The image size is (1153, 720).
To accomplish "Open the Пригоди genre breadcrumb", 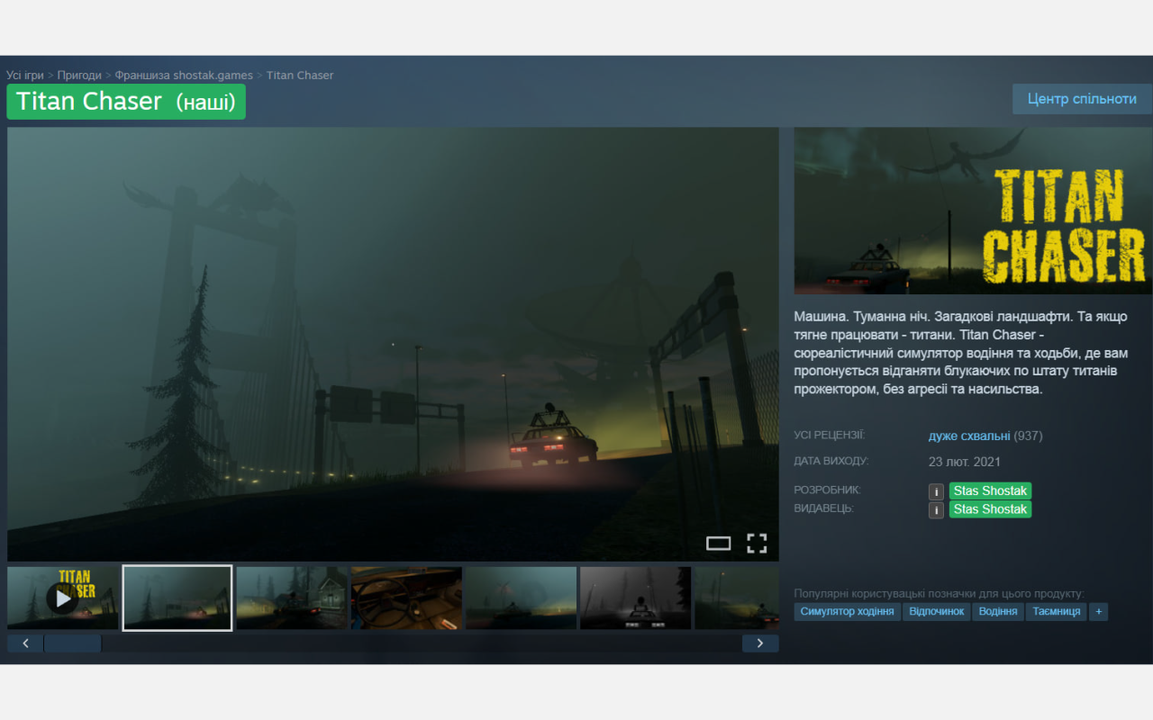I will (79, 76).
